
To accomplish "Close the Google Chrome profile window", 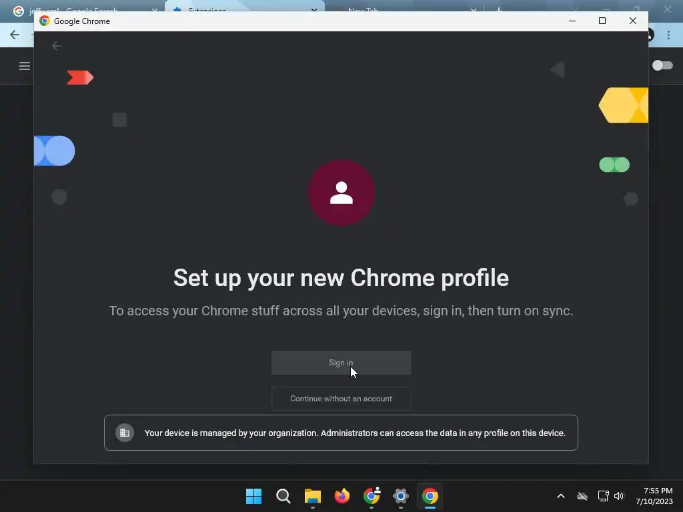I will (x=633, y=21).
